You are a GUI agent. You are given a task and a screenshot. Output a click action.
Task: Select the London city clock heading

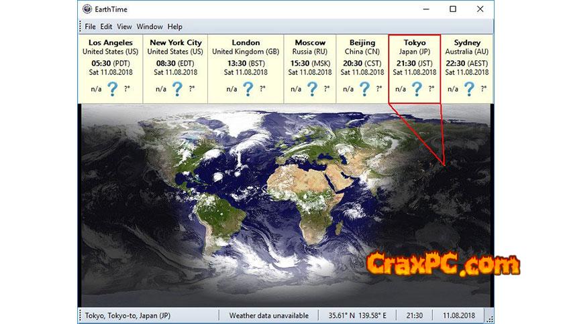pos(246,42)
